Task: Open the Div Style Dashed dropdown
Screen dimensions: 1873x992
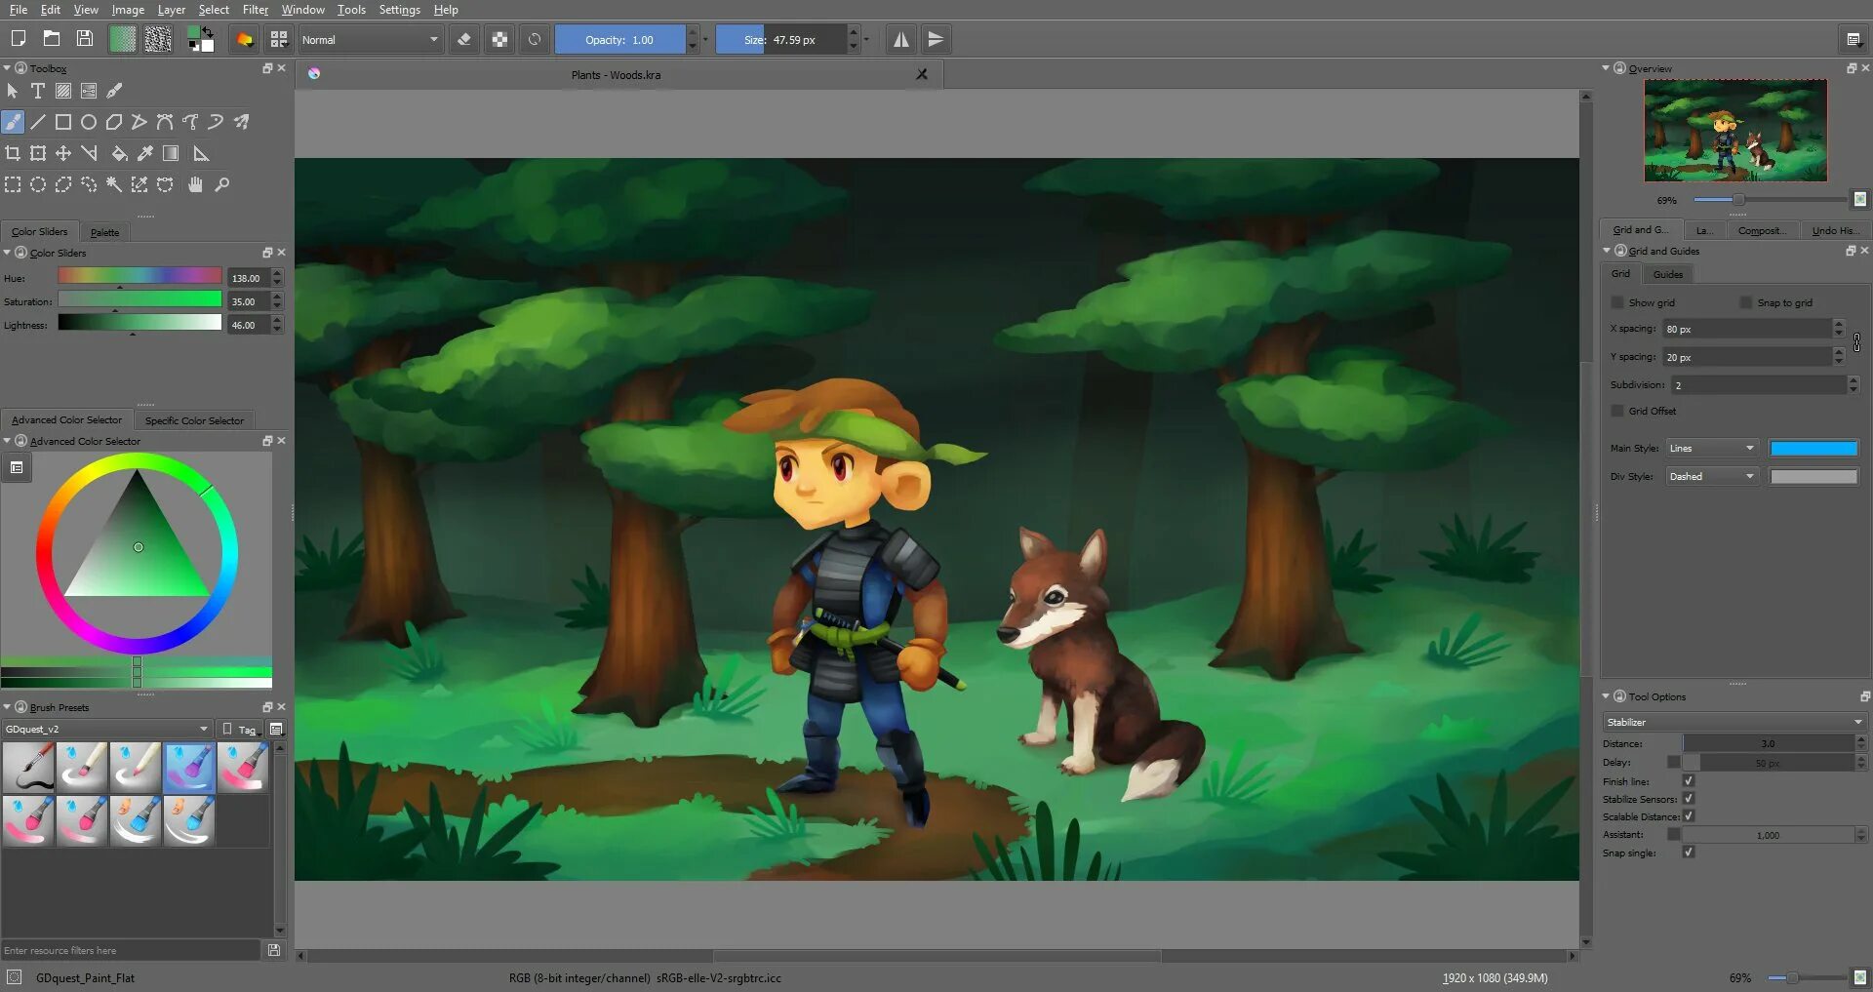Action: (1712, 476)
